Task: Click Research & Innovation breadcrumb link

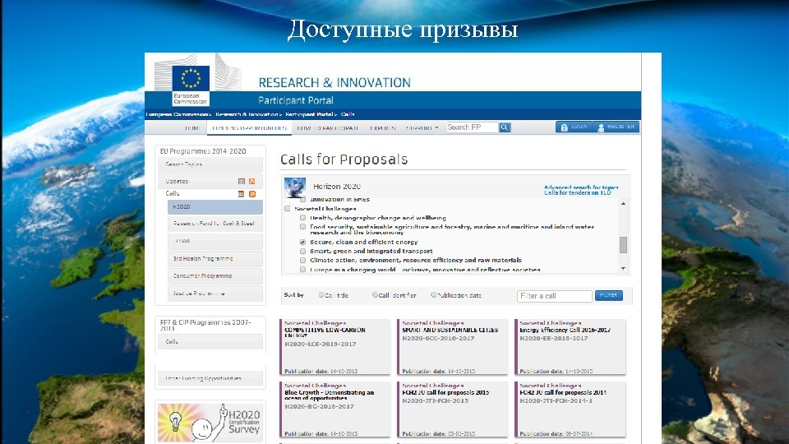Action: (247, 114)
